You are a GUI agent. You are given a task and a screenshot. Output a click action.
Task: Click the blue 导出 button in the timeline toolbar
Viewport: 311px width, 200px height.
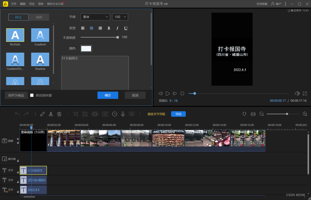[178, 114]
